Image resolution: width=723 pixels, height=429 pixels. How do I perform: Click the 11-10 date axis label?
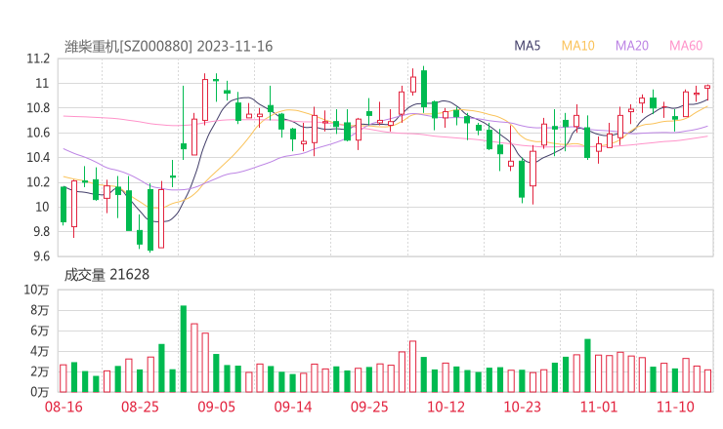[674, 407]
